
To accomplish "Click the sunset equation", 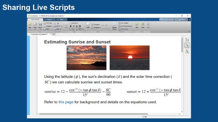I will [x=154, y=92].
